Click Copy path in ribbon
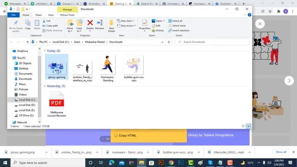Viewport: 297px width, 167px height. click(50, 26)
